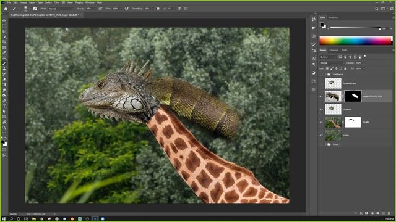
Task: Click the Color panel brightness slider
Action: [355, 27]
